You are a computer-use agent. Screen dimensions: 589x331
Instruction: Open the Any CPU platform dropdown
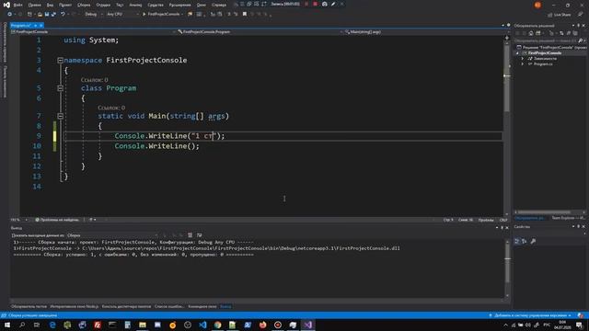(x=122, y=15)
